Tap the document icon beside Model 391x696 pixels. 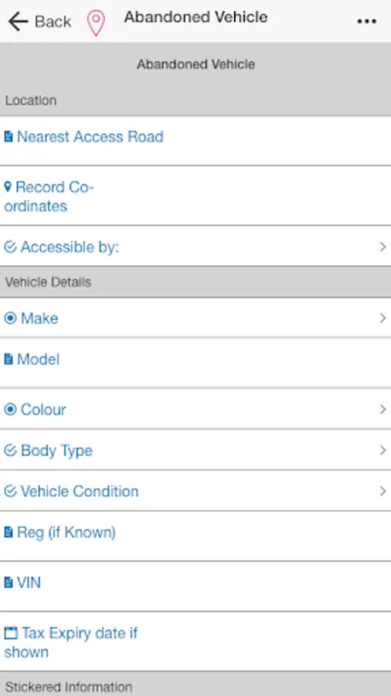[x=8, y=359]
